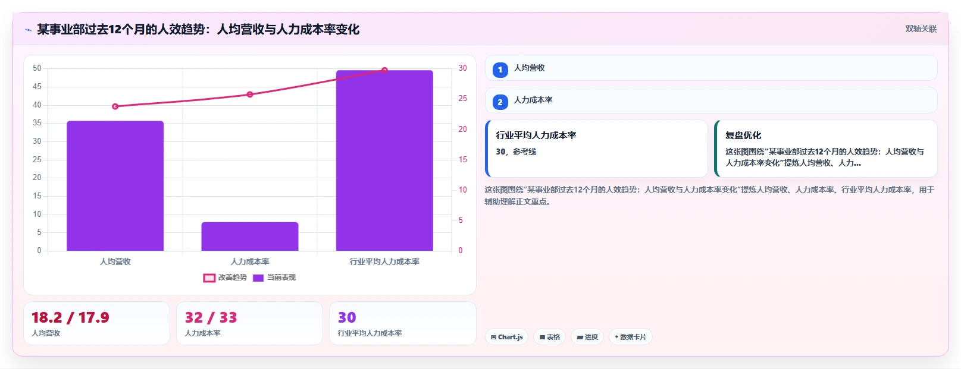
Task: Click the 人力成本率 x-axis label
Action: coord(250,261)
